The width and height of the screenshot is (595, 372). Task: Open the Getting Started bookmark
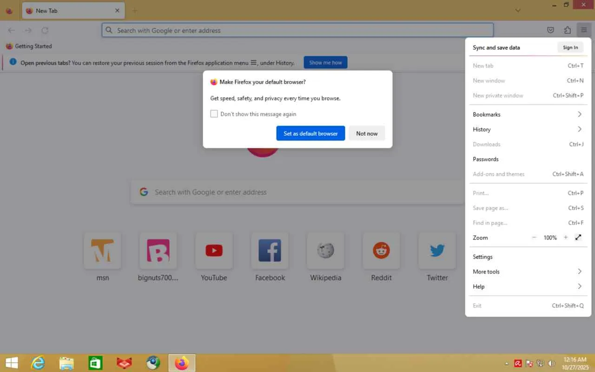click(29, 46)
